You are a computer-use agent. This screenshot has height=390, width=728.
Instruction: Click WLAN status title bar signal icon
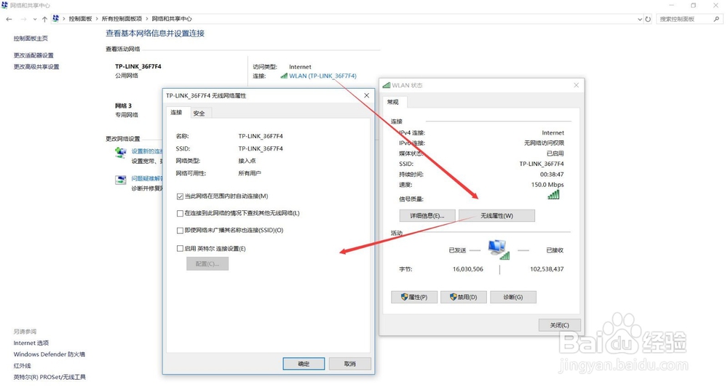[387, 85]
